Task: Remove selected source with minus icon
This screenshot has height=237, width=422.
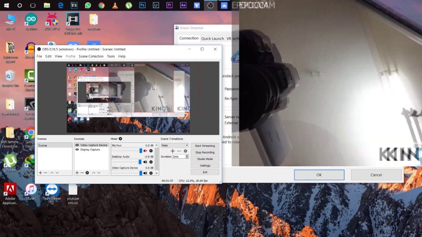Action: (82, 173)
